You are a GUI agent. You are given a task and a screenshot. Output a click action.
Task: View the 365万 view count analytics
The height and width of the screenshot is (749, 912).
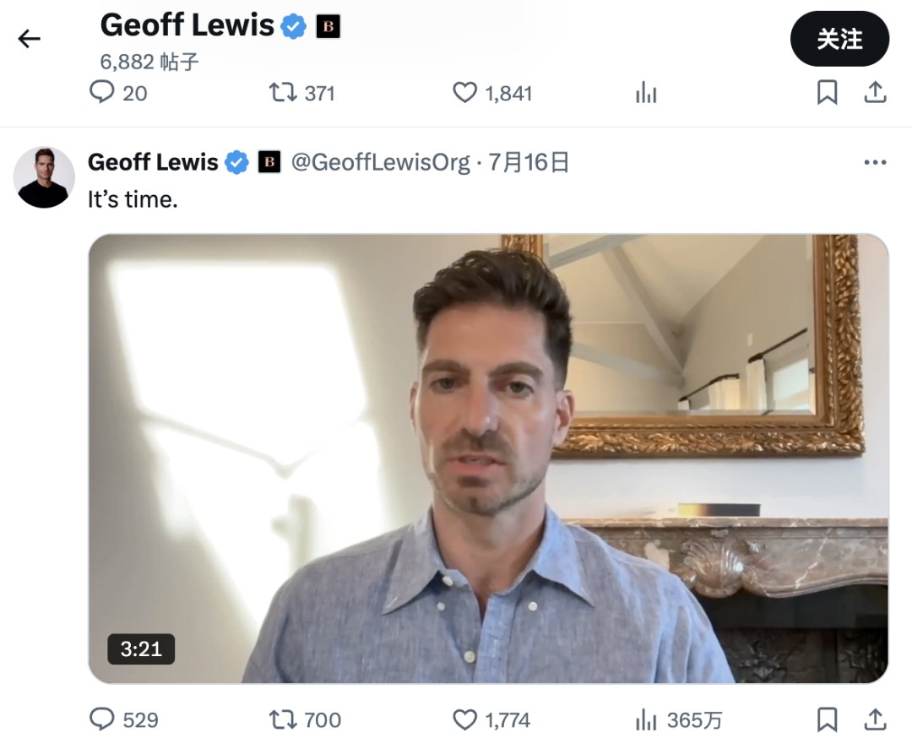coord(679,720)
